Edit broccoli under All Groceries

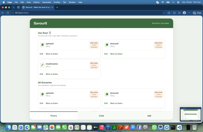click(106, 103)
